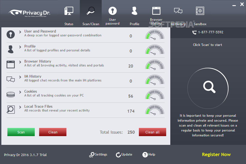Expand the IM History row chevron
Screen dimensions: 246x164
tap(20, 77)
